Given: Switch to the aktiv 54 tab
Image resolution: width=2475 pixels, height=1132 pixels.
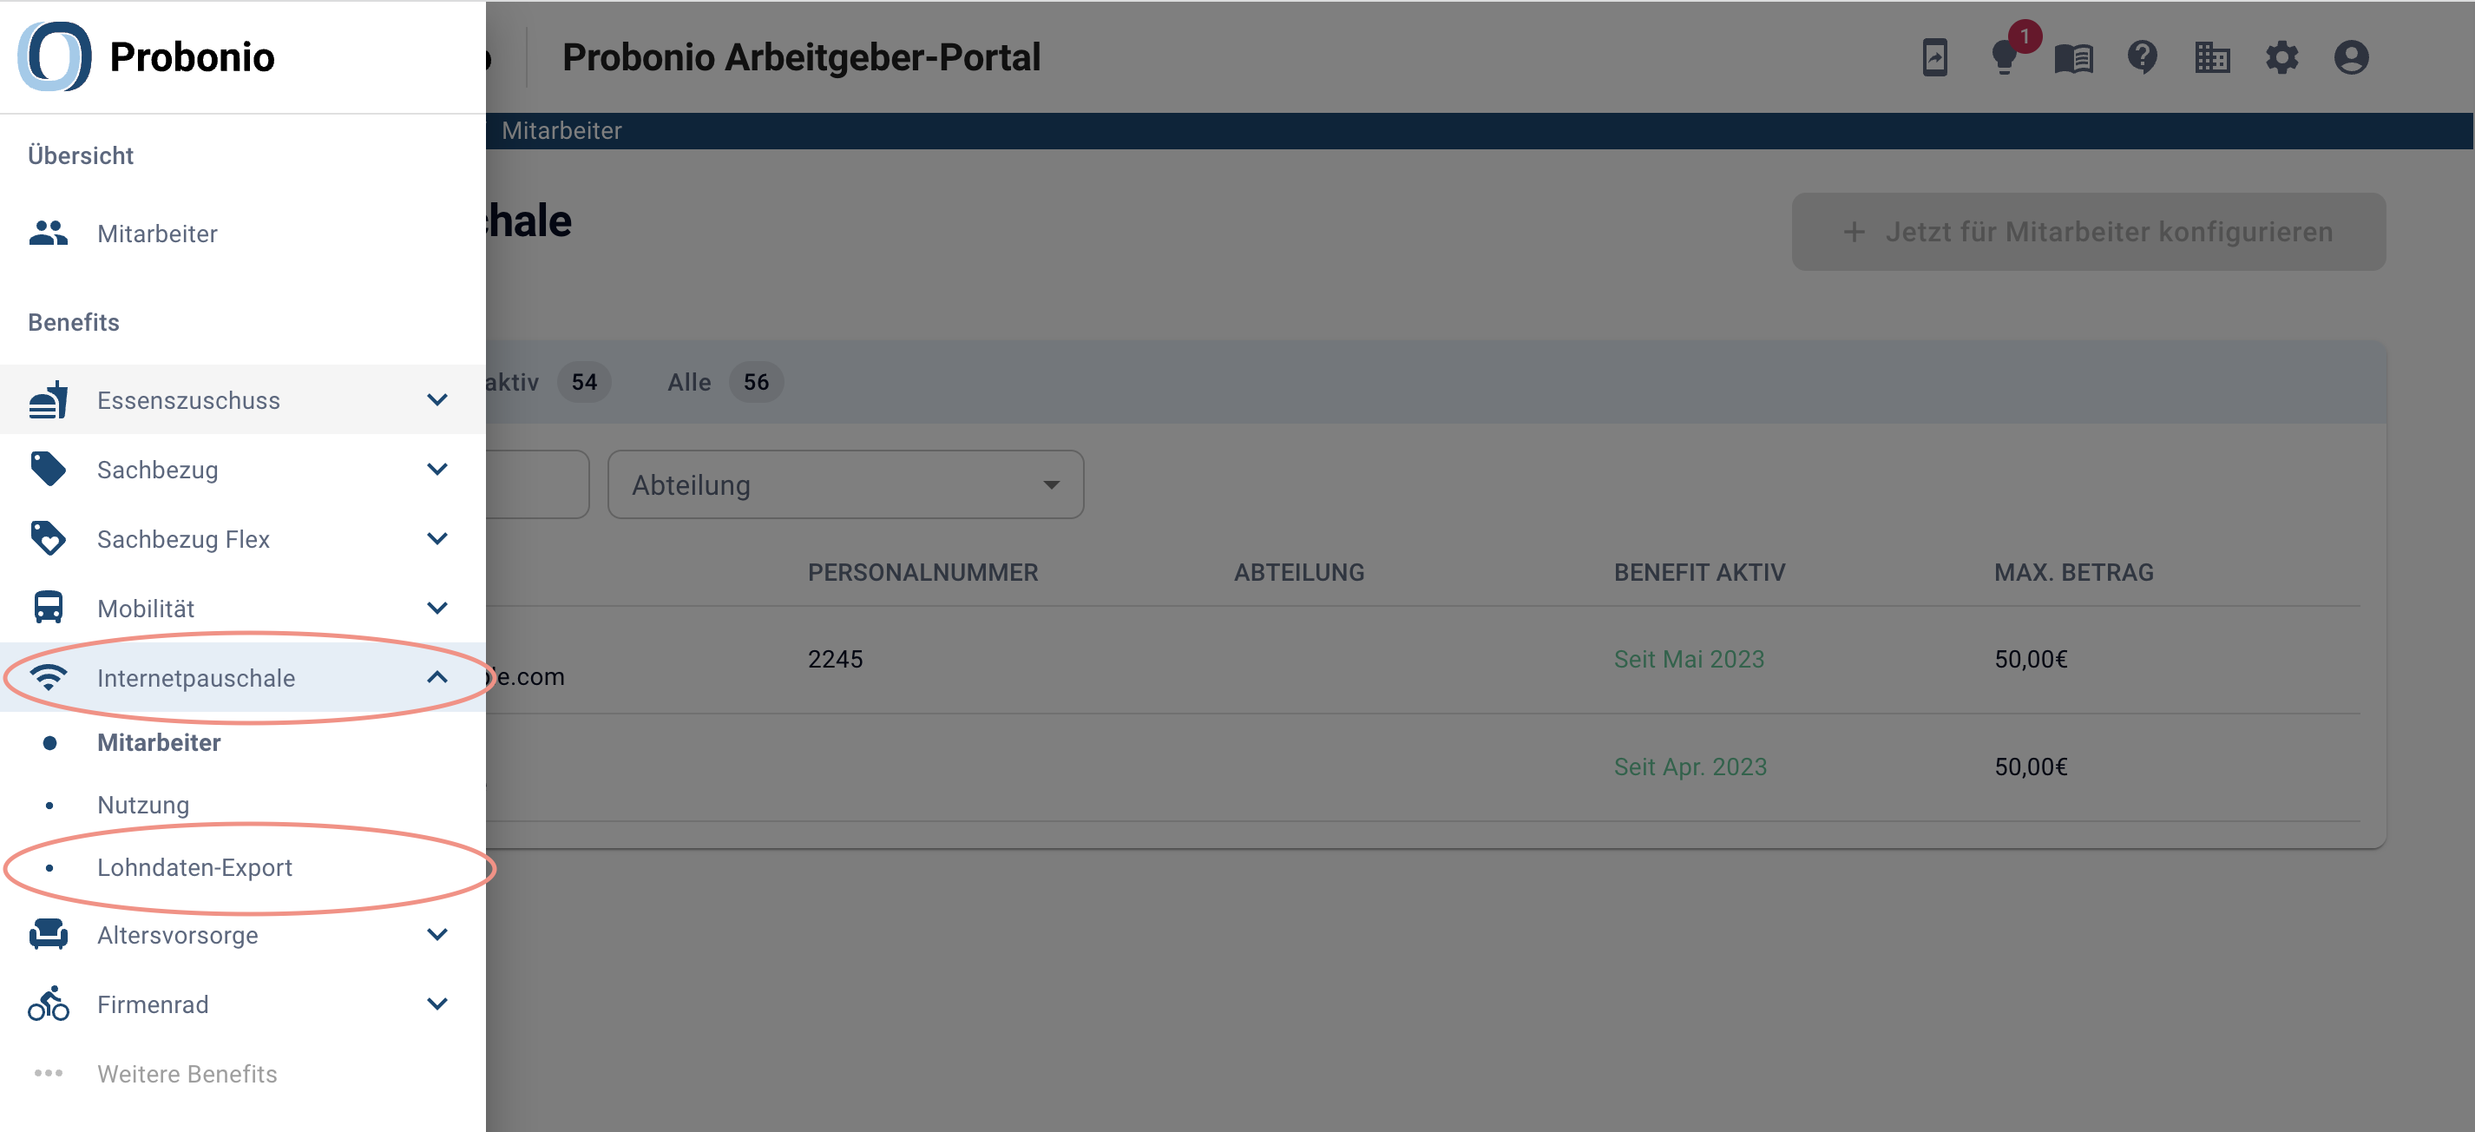Looking at the screenshot, I should (548, 383).
